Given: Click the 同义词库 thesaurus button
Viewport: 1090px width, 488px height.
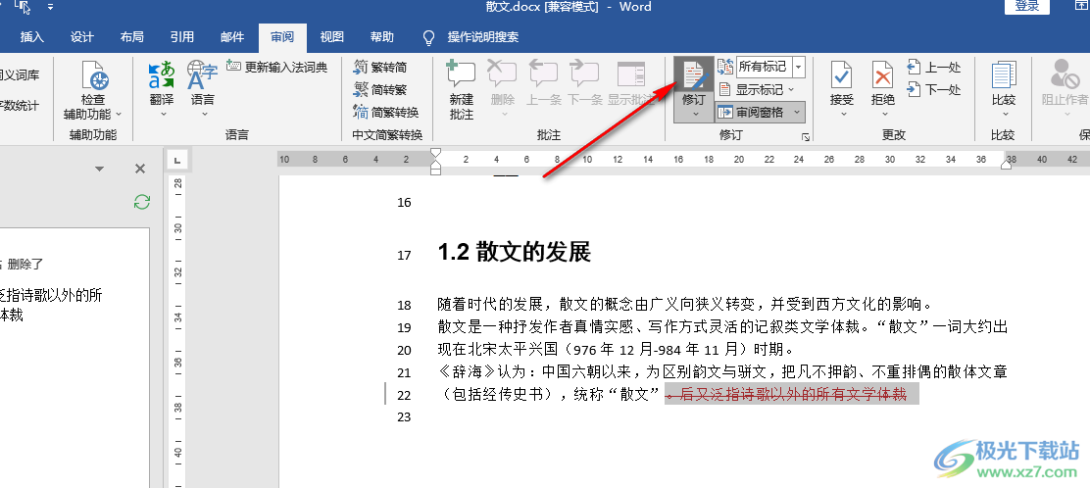Looking at the screenshot, I should (20, 75).
